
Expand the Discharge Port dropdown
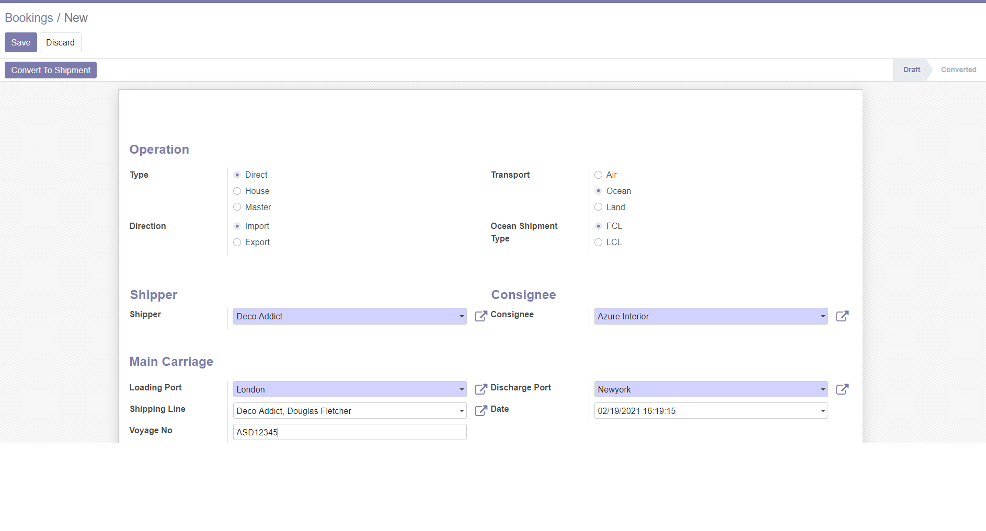pos(822,389)
